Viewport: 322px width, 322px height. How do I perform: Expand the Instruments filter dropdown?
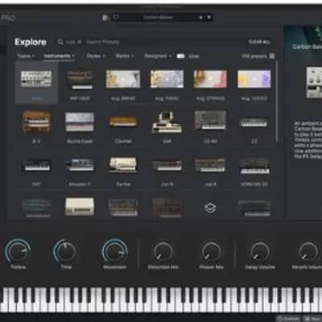click(60, 56)
